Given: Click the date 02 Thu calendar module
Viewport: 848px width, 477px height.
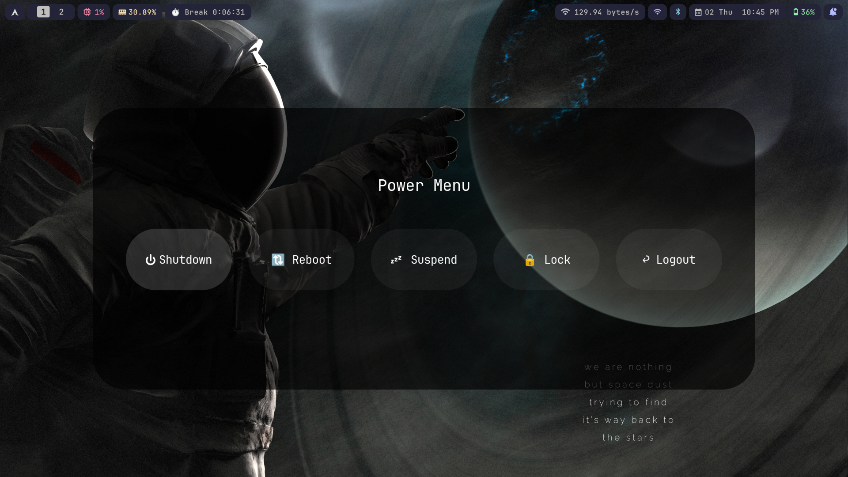Looking at the screenshot, I should click(x=714, y=12).
